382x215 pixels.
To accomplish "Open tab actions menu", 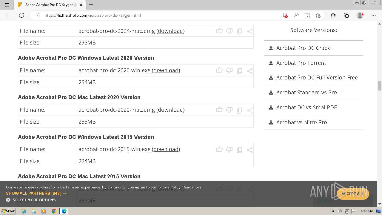I will pyautogui.click(x=7, y=5).
